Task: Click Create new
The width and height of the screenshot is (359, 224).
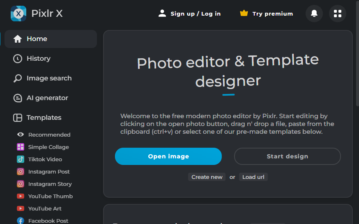Action: click(207, 177)
